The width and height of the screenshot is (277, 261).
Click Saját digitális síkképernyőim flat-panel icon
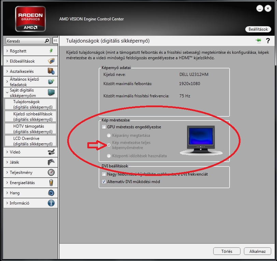coord(51,92)
